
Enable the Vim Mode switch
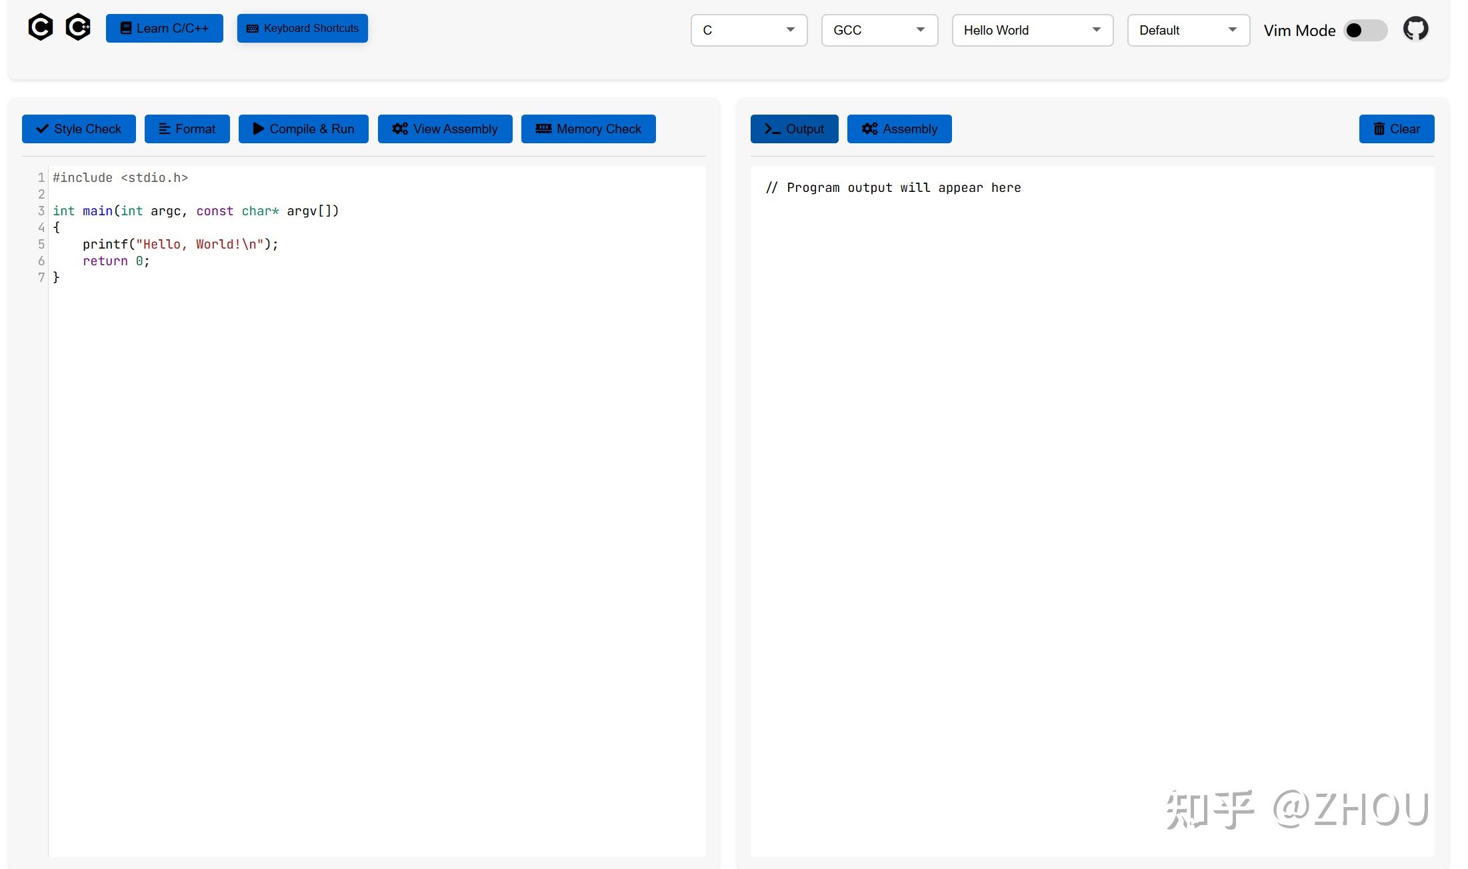(x=1365, y=31)
